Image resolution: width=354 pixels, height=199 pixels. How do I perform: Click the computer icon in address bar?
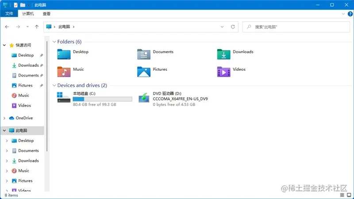(x=49, y=27)
